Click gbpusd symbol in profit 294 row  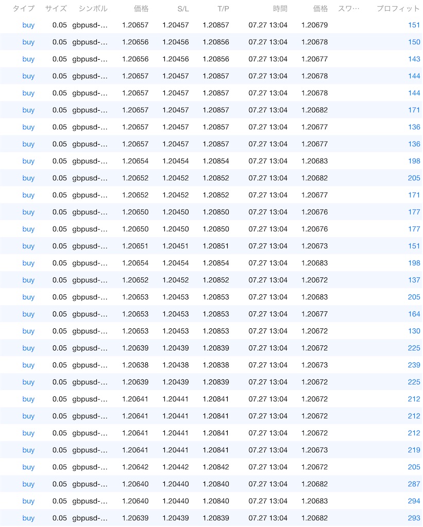coord(90,501)
